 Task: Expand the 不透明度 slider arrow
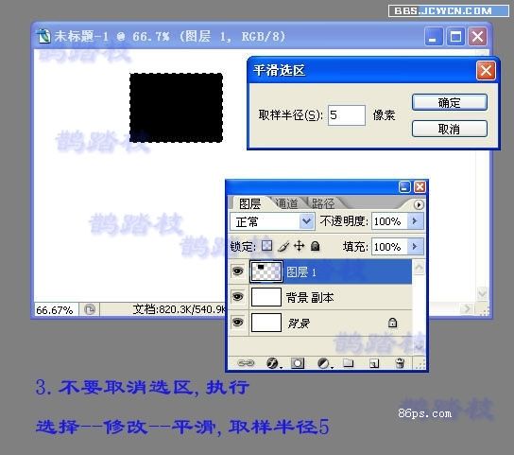415,221
